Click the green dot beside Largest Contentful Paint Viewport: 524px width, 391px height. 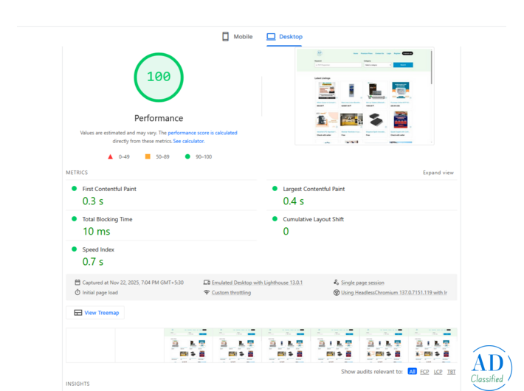point(275,188)
